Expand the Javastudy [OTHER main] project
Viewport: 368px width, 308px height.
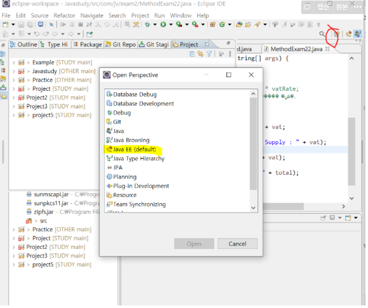tap(13, 71)
